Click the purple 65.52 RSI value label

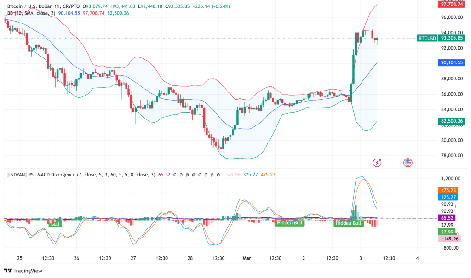(447, 218)
